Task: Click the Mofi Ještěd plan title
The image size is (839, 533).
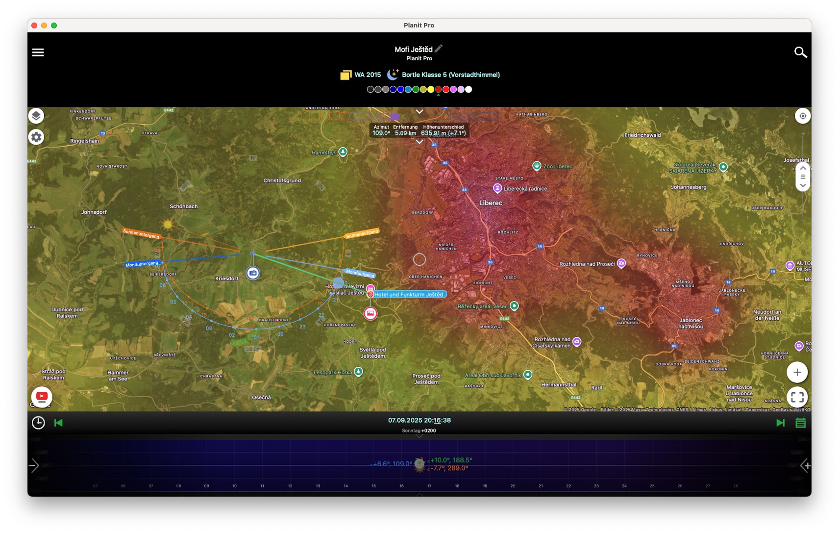Action: point(414,50)
